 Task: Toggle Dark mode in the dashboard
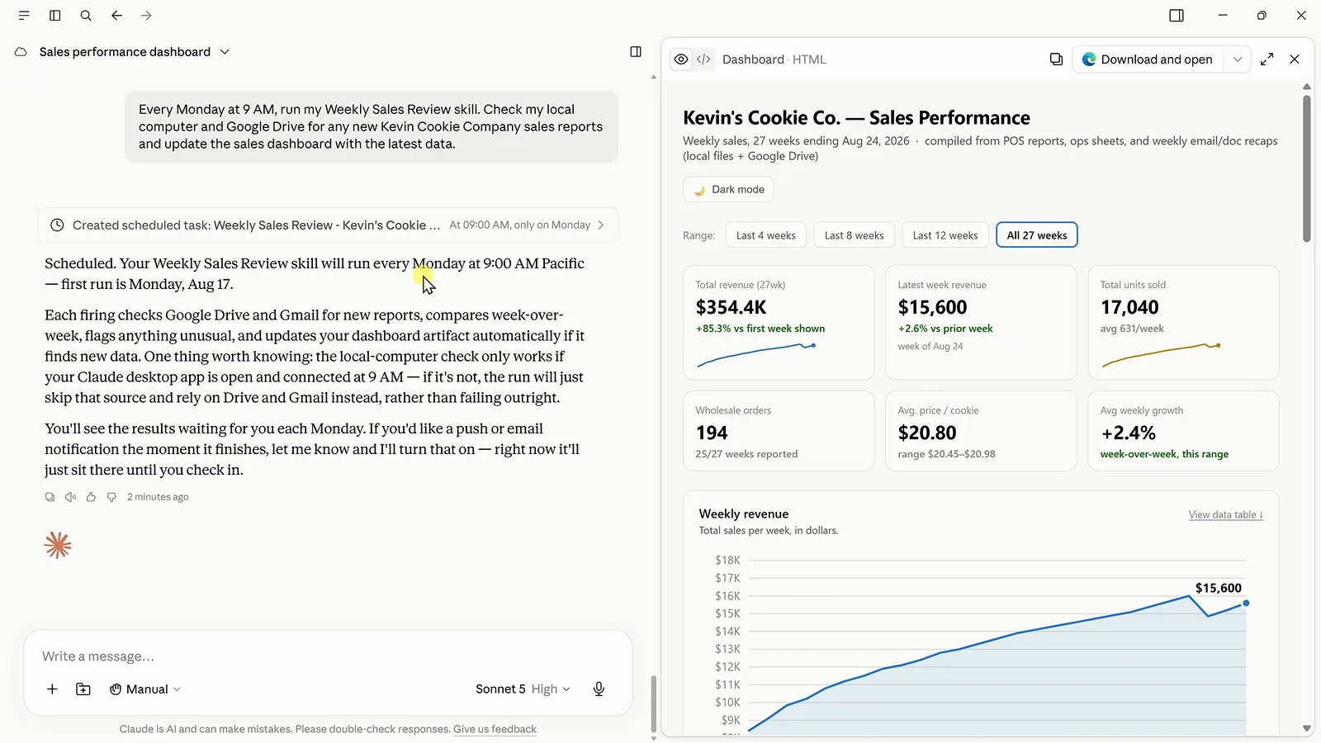(x=728, y=190)
